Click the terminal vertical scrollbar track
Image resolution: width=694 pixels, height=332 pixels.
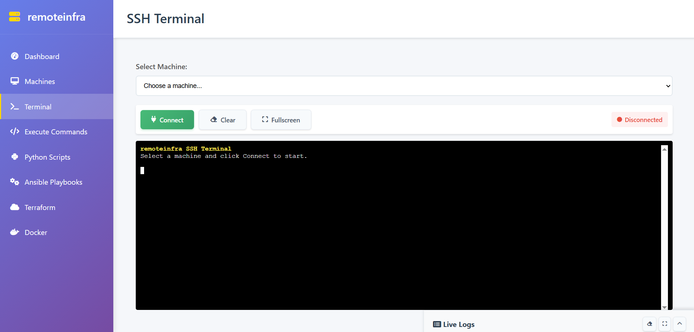664,228
